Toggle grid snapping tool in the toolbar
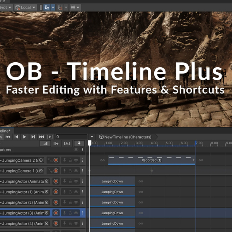The height and width of the screenshot is (232, 232). tap(47, 7)
